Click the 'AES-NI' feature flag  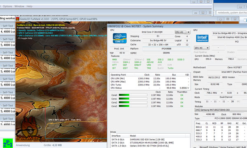150,62
